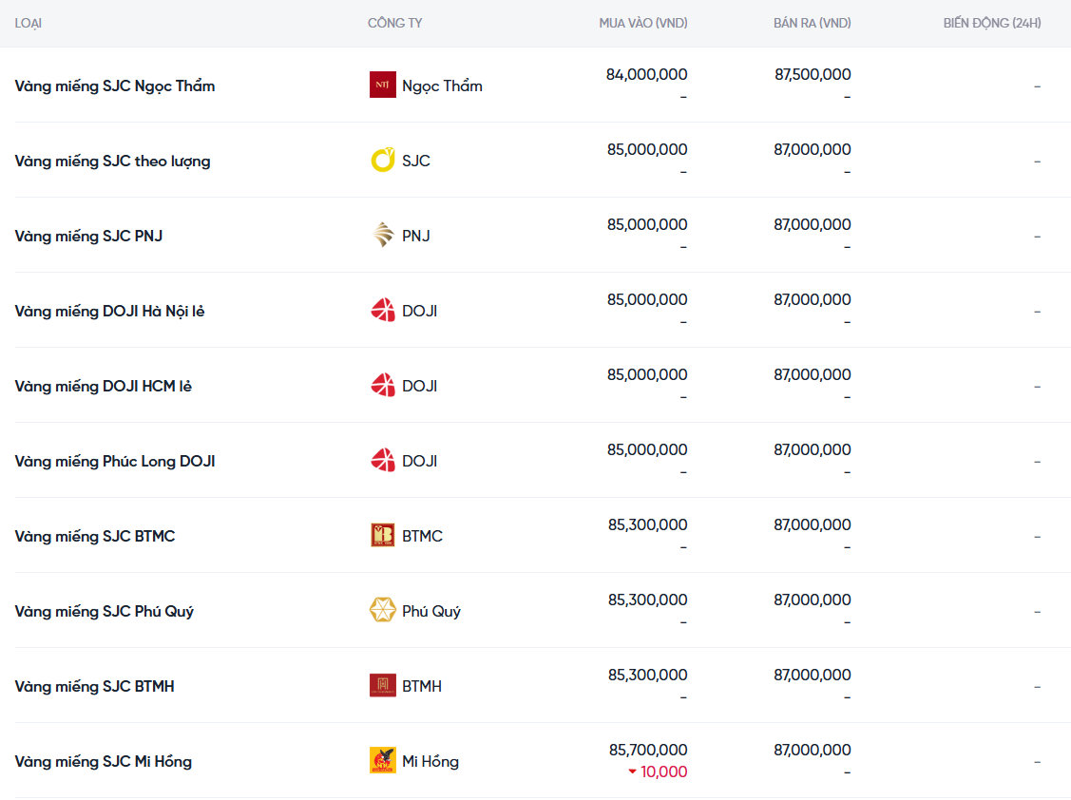Screen dimensions: 1071x800
Task: Click the LOẠI column header
Action: pos(28,23)
